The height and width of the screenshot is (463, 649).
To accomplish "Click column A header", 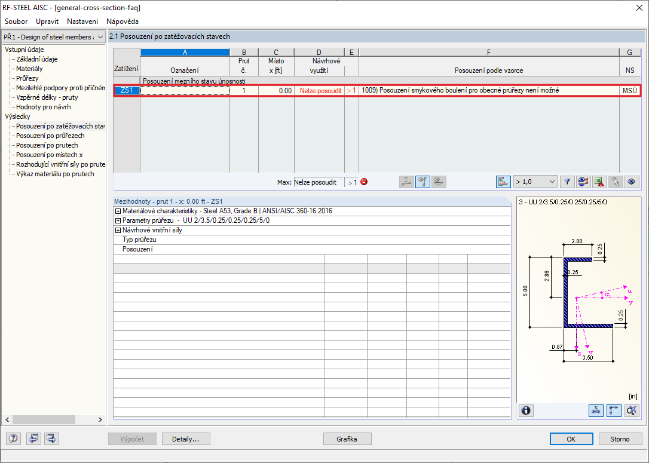I will tap(185, 52).
